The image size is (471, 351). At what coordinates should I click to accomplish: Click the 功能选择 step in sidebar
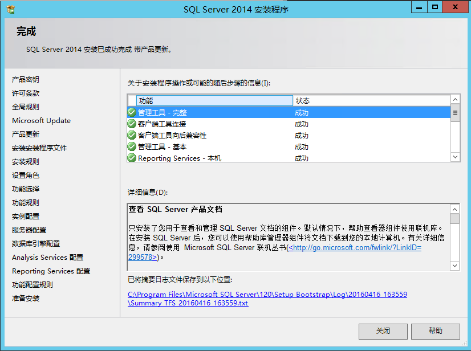(26, 189)
